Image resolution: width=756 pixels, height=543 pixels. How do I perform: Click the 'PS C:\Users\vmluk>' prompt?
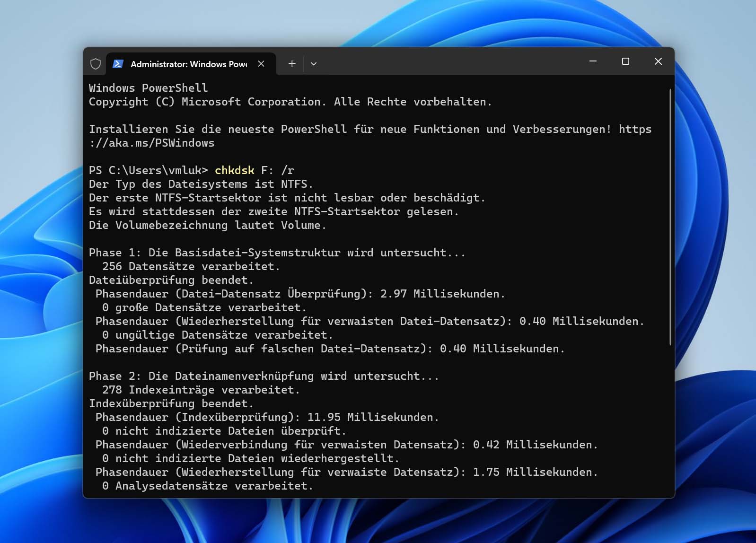[149, 170]
